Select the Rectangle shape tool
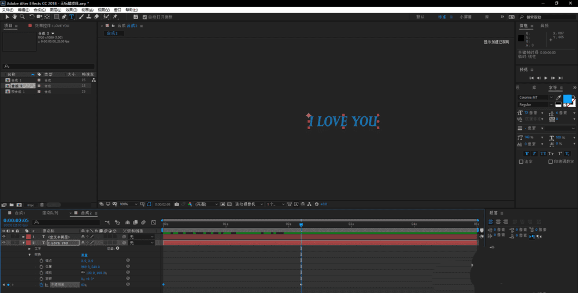Screen dimensions: 578x293 tap(57, 17)
